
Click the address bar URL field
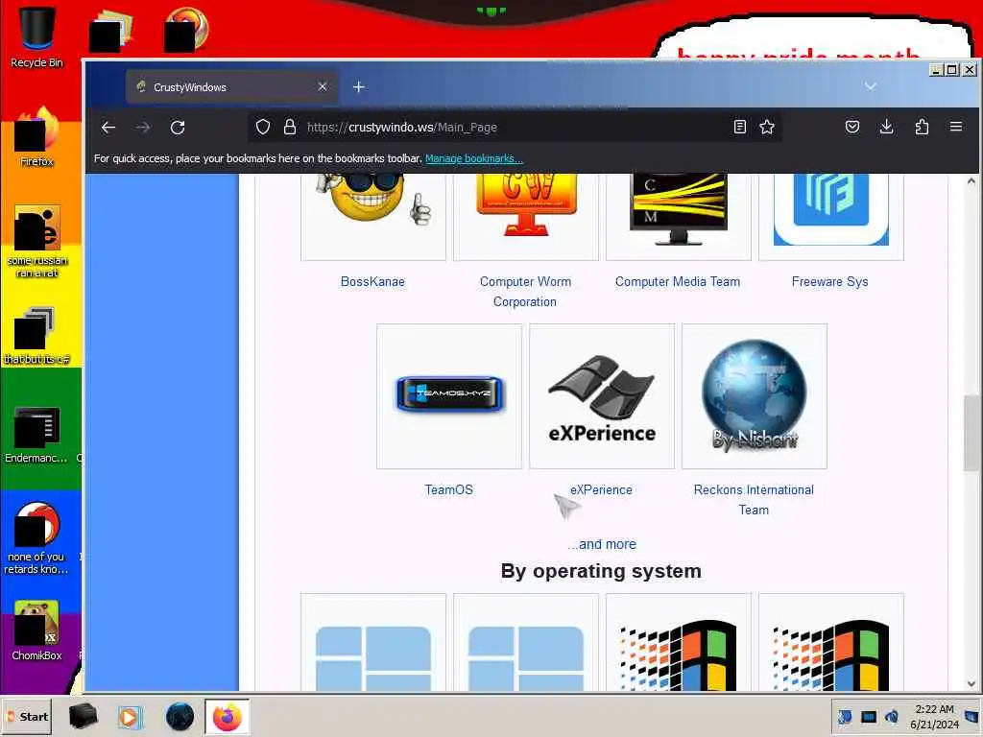[x=515, y=128]
